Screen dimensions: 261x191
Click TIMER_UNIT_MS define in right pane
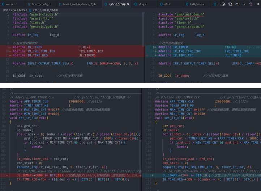[185, 106]
